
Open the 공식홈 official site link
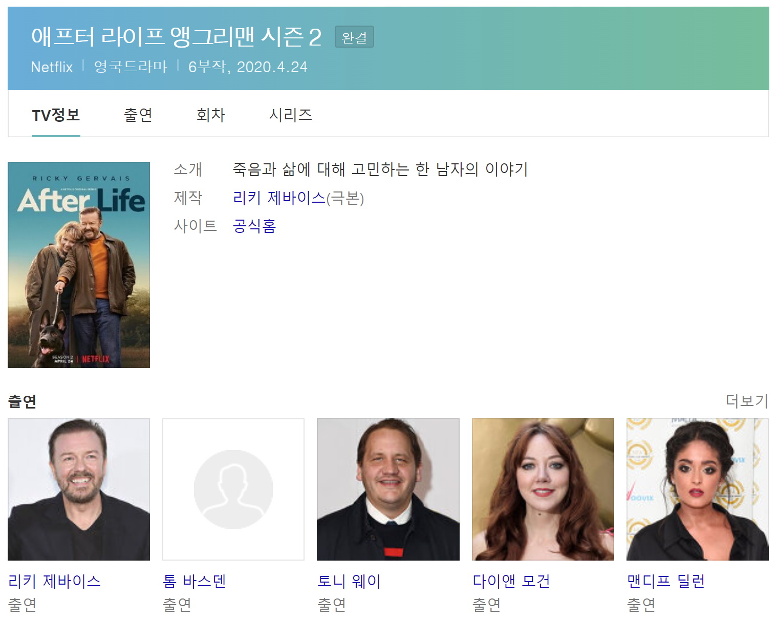tap(254, 226)
